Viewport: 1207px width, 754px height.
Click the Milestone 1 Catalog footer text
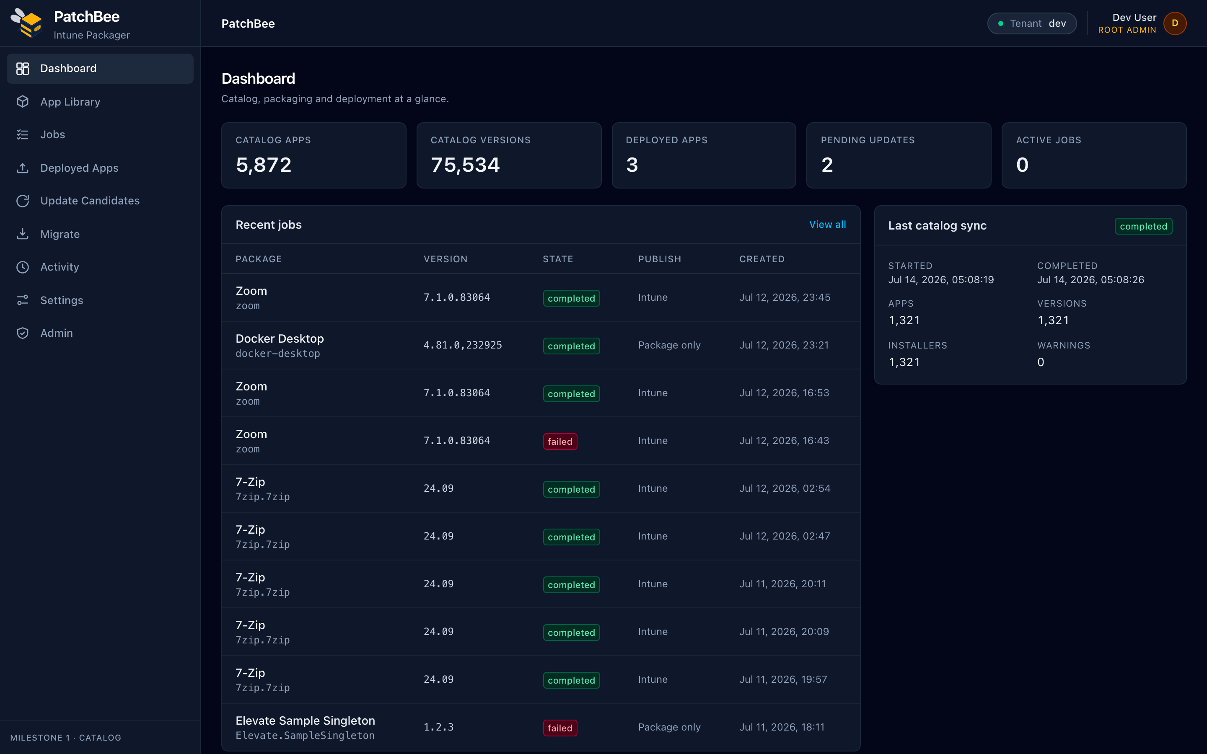click(65, 738)
